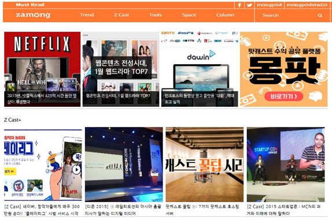Open the Z Cast+ section heading
The image size is (332, 221).
coord(13,120)
